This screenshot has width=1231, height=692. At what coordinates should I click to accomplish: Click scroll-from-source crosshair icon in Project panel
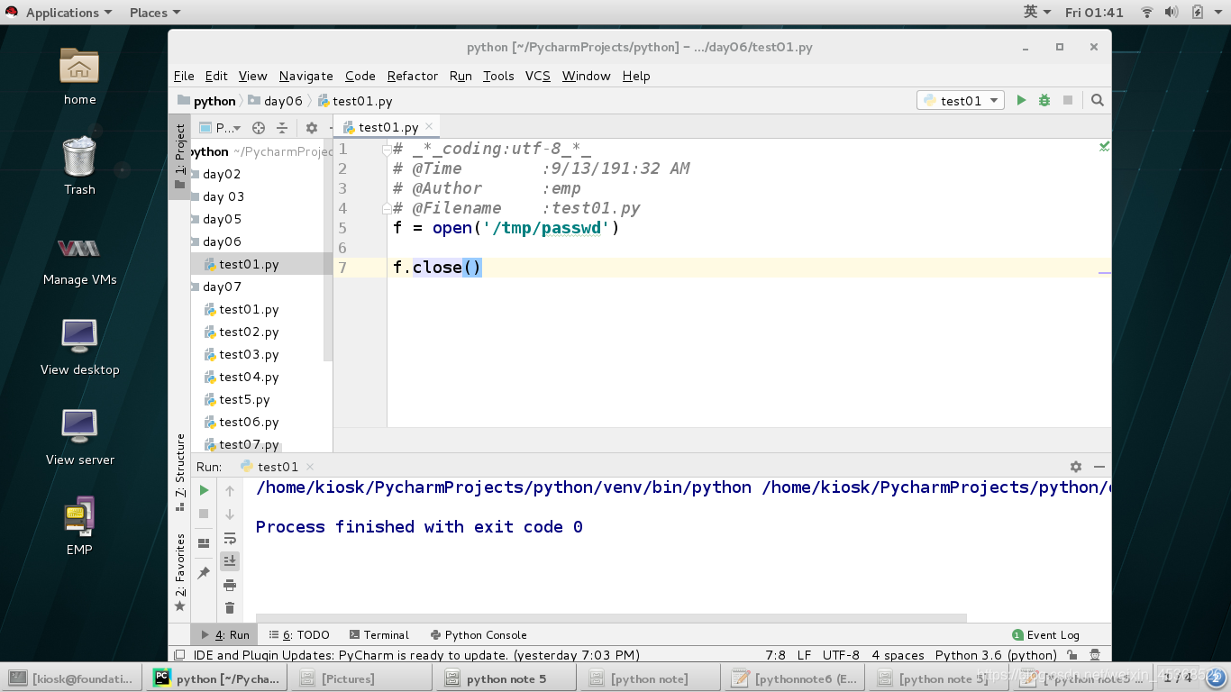click(259, 128)
